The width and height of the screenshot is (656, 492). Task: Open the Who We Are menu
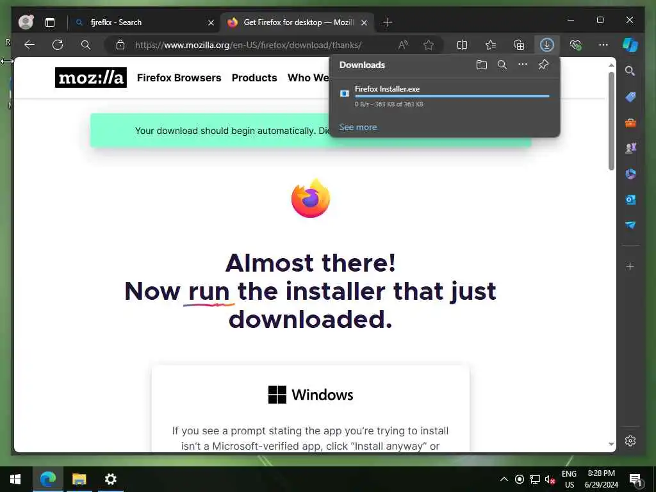click(x=308, y=78)
